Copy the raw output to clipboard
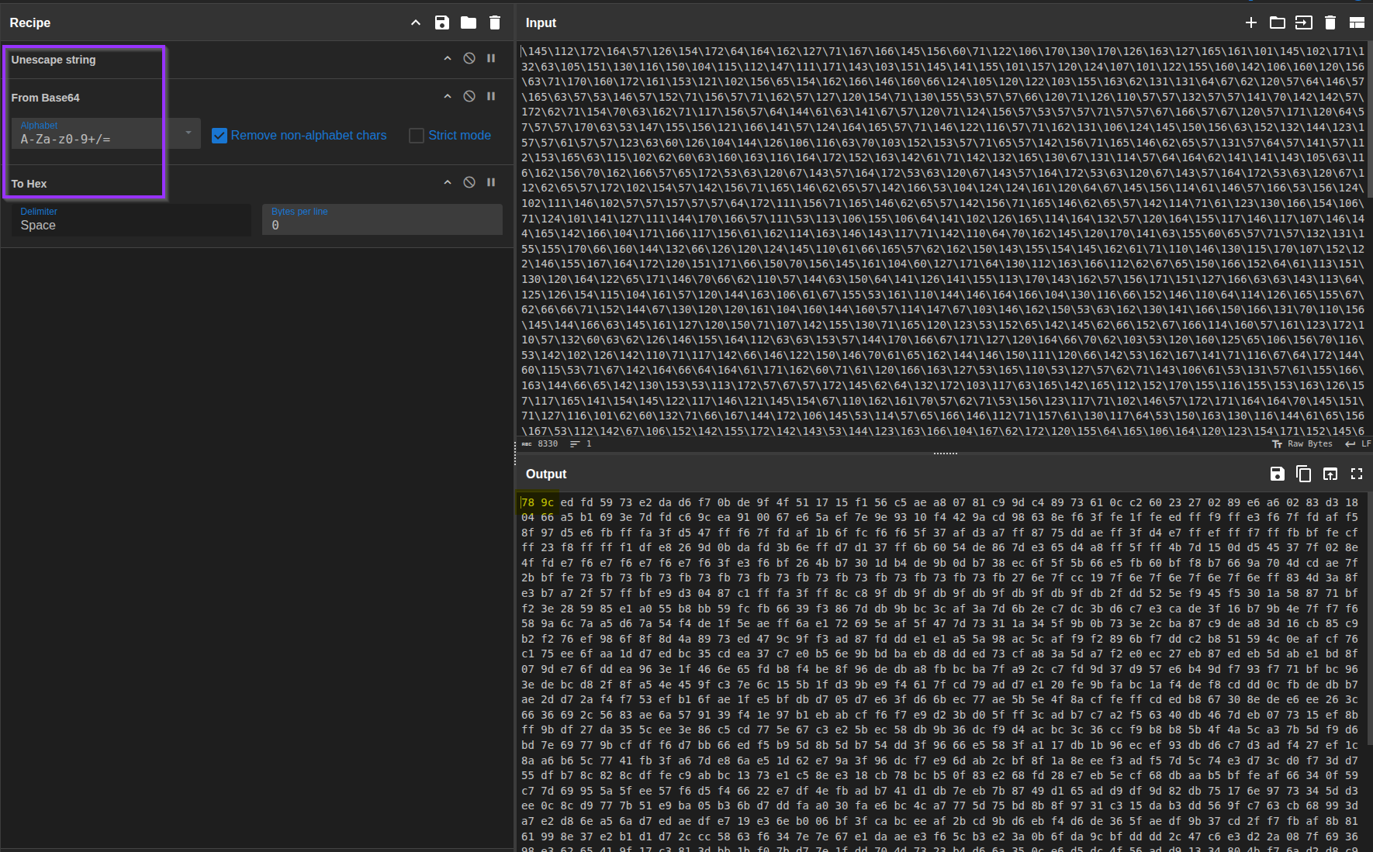The image size is (1373, 852). (x=1302, y=474)
